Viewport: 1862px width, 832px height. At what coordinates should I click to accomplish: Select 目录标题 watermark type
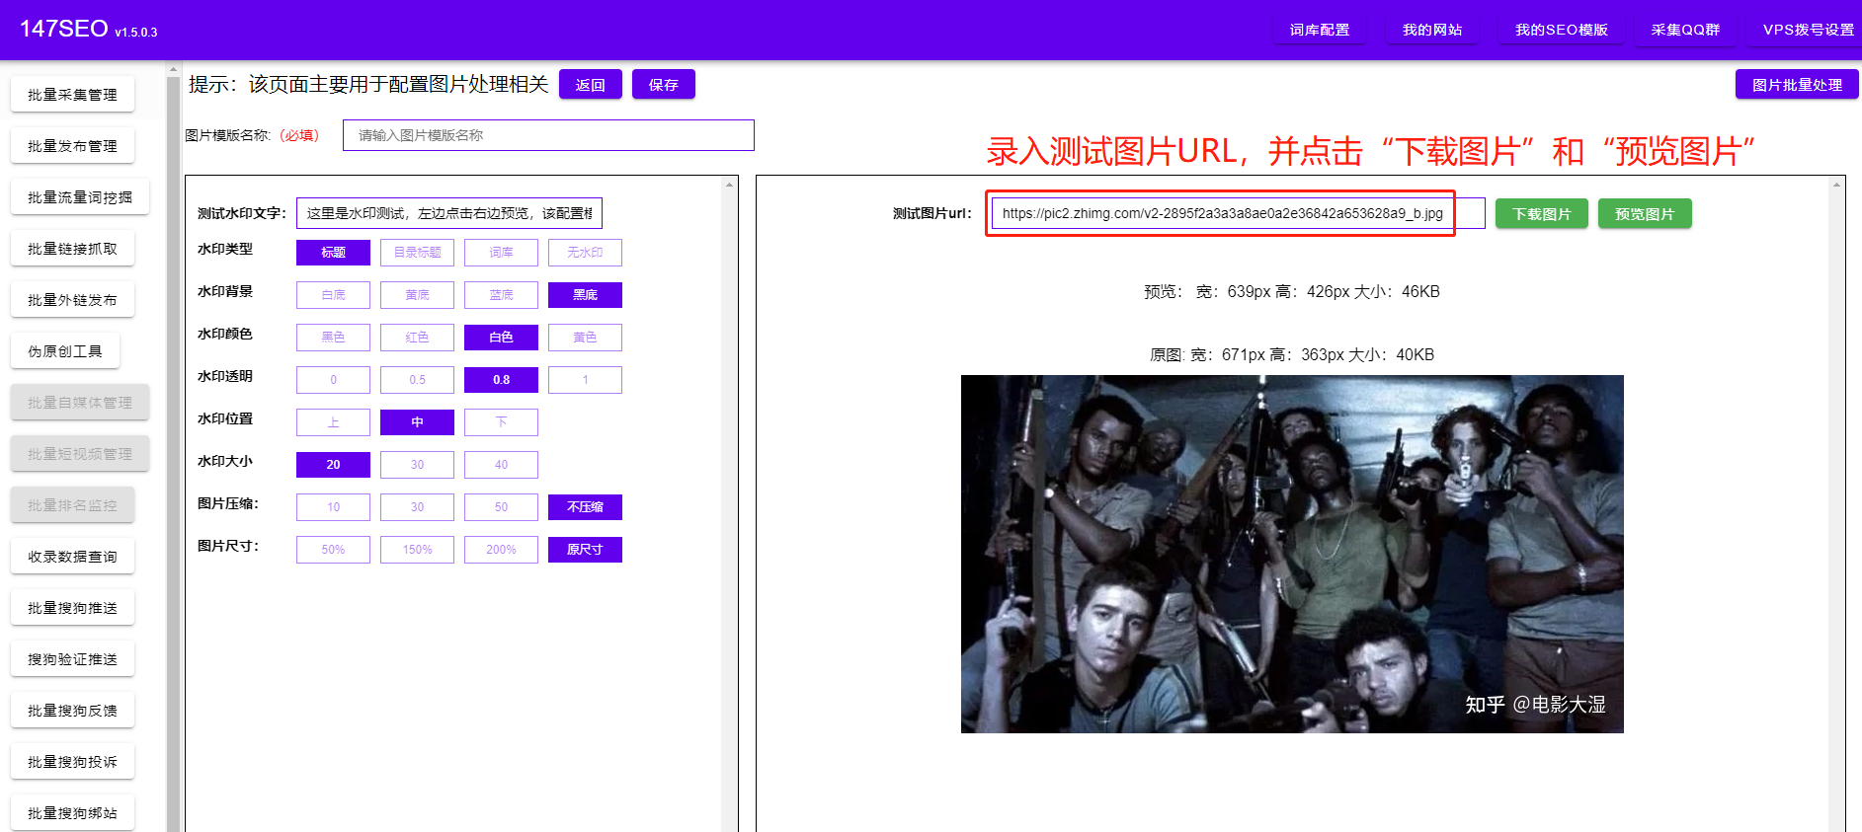tap(417, 253)
